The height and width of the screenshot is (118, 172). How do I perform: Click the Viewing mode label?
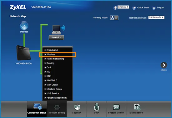point(101,18)
